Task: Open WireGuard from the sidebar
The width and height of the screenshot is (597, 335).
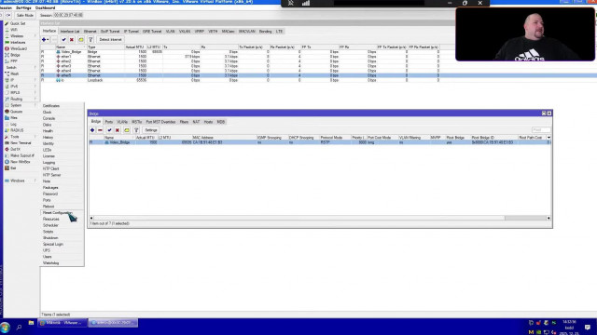Action: pos(19,48)
